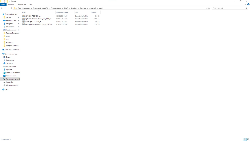This screenshot has width=250, height=141.
Task: Open Games folder in Quick access
Action: point(8,17)
